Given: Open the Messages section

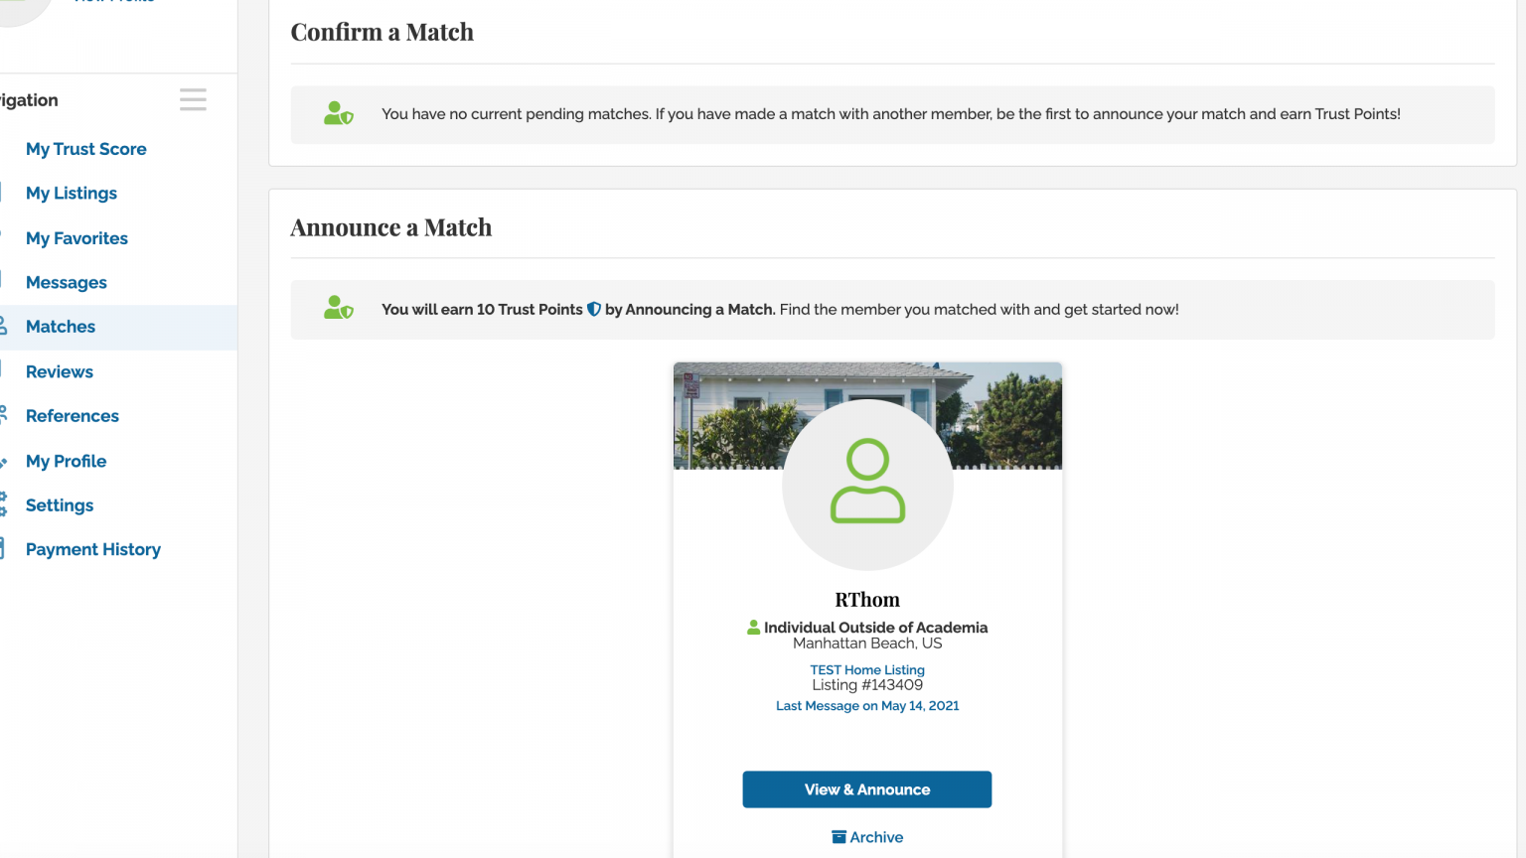Looking at the screenshot, I should [67, 282].
